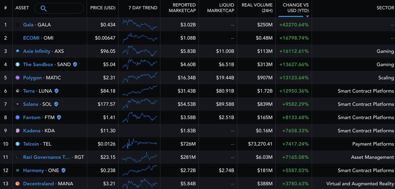Click the verified badge beside LUNA
Screen dimensions: 395x189
[56, 91]
